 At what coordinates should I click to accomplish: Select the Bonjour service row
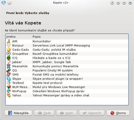click(x=67, y=45)
